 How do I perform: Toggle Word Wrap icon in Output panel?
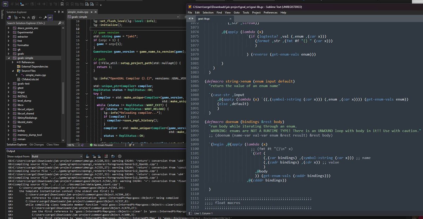[113, 156]
